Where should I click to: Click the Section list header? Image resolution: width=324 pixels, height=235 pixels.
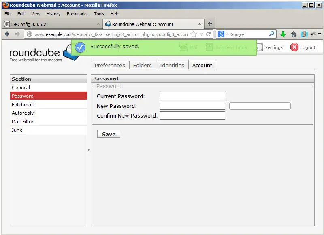click(49, 79)
